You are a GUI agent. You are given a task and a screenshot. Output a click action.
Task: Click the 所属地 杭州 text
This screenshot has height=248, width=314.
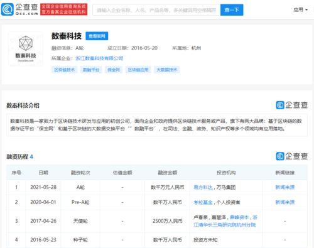coord(187,48)
